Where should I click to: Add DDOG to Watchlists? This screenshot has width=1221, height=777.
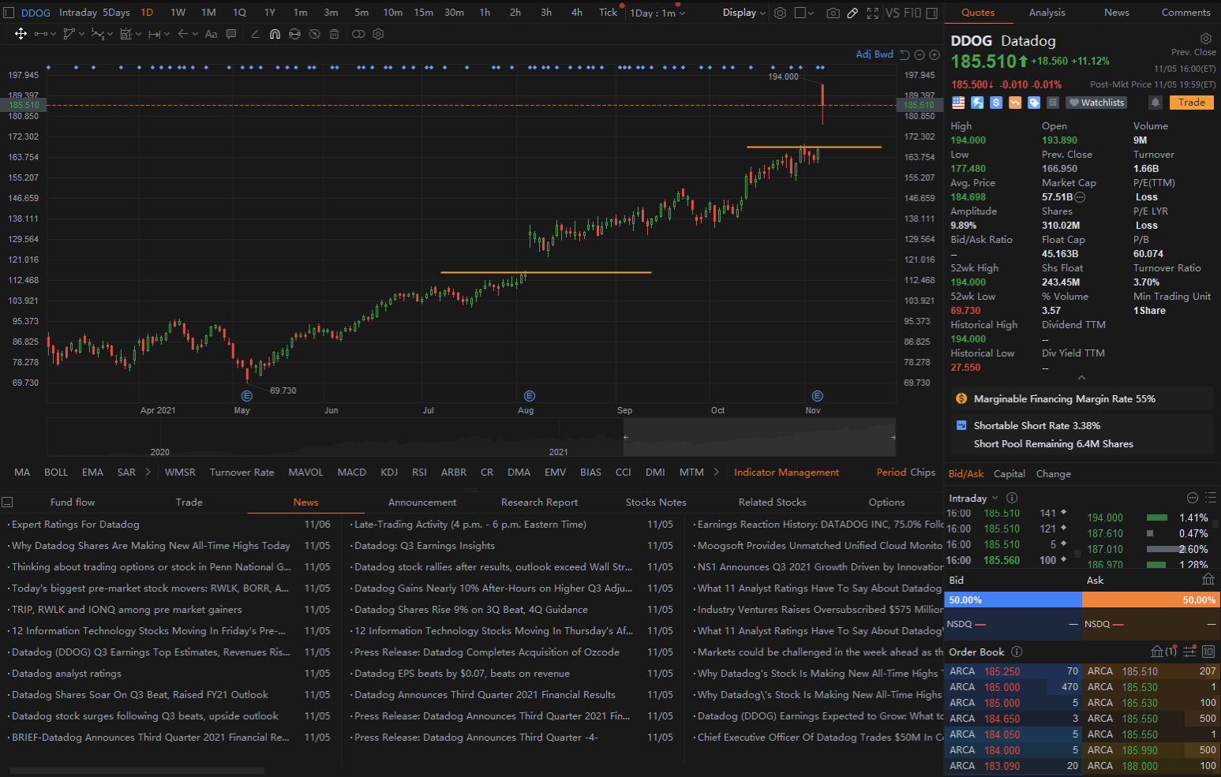coord(1096,103)
